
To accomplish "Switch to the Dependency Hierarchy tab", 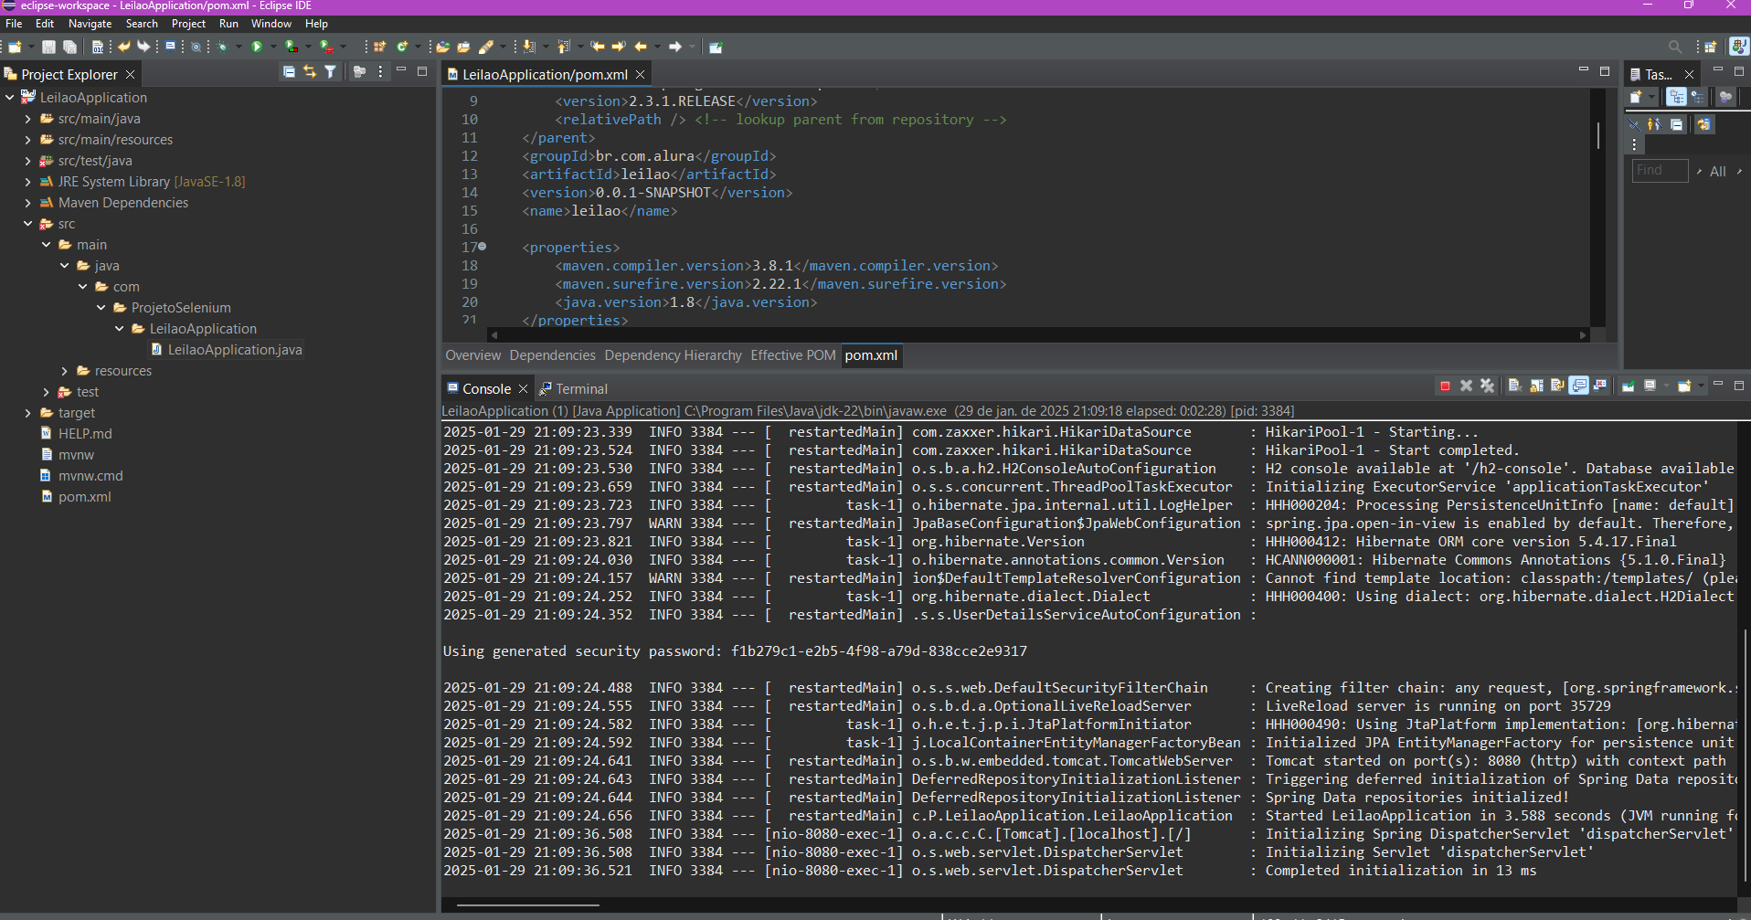I will point(673,355).
